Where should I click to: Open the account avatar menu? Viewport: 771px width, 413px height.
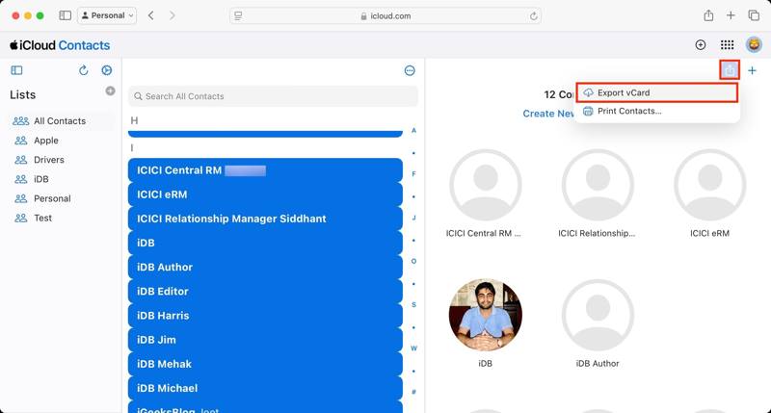754,45
